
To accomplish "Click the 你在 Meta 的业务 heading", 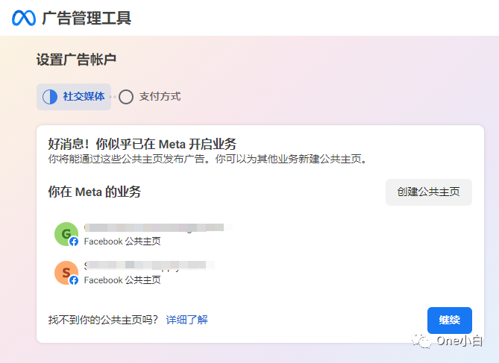I will click(x=95, y=192).
